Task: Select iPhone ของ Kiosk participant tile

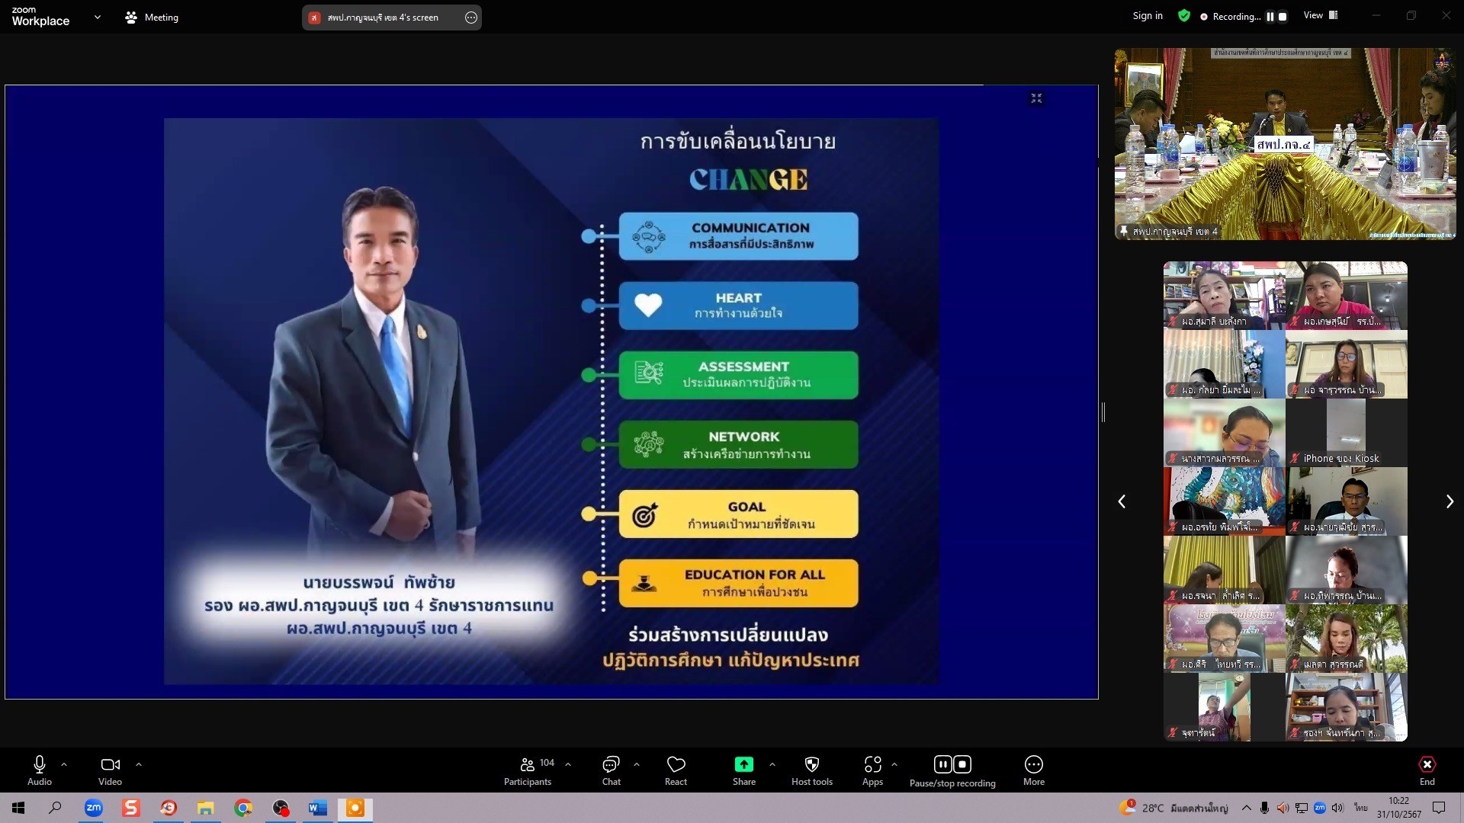Action: (1347, 432)
